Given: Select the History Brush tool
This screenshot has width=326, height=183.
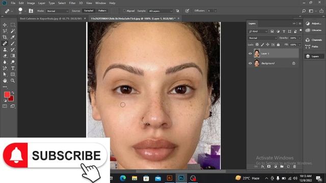Looking at the screenshot, I should point(13,50).
